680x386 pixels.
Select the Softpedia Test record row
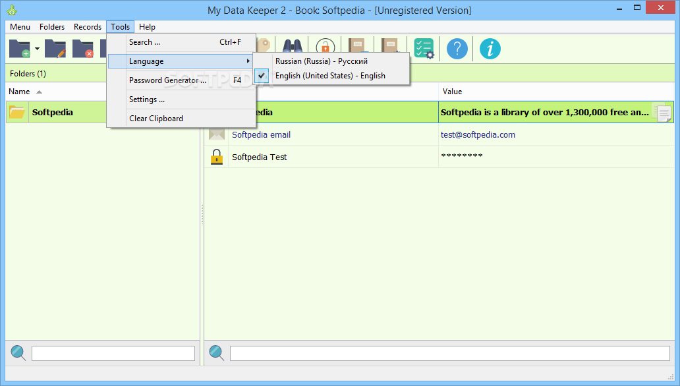coord(439,157)
